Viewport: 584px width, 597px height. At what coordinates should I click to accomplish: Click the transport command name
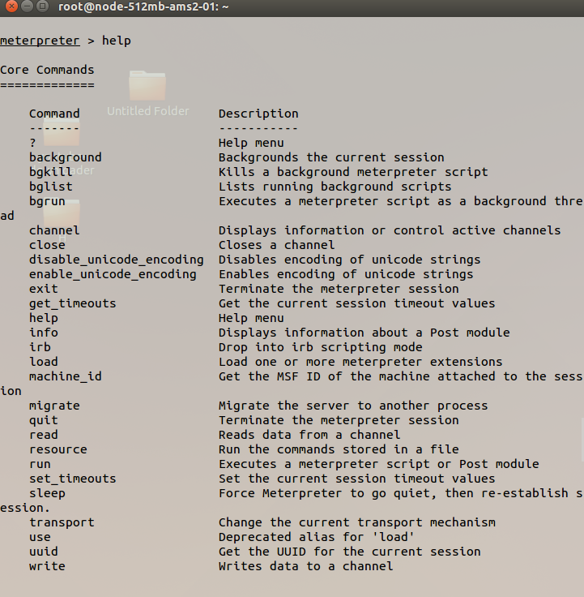(x=62, y=522)
